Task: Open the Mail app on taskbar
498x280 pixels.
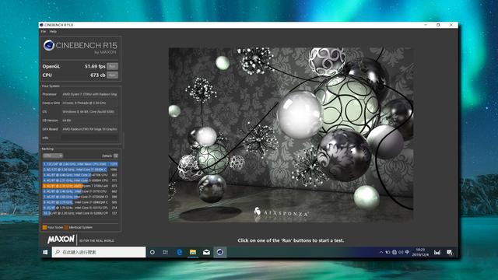Action: [206, 252]
